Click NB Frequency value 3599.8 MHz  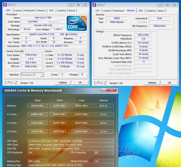[x=160, y=26]
